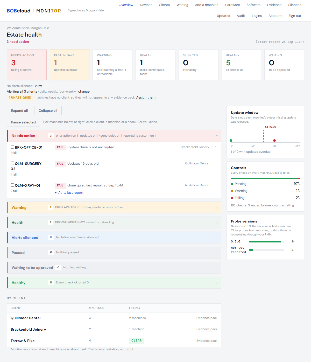Open Tarrow & Pike evidence pack
311x362 pixels.
pos(207,341)
